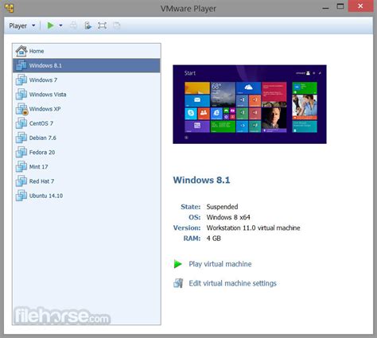Select the Red Hat 7 virtual machine
The width and height of the screenshot is (377, 338).
pos(87,181)
